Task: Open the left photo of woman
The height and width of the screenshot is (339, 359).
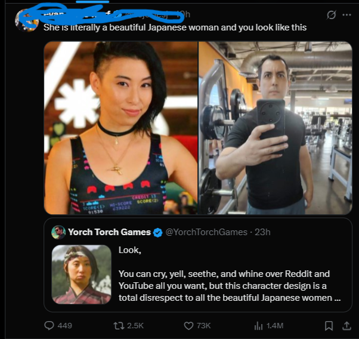Action: click(x=120, y=128)
